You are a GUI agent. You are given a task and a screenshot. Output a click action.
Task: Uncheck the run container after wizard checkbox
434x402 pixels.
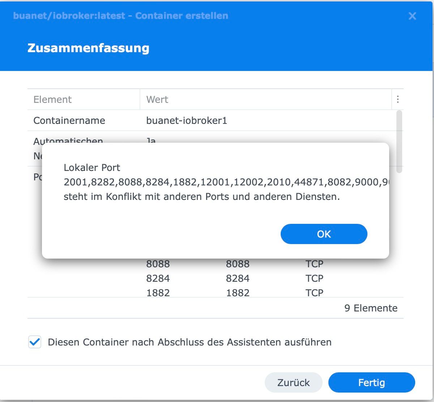coord(35,342)
